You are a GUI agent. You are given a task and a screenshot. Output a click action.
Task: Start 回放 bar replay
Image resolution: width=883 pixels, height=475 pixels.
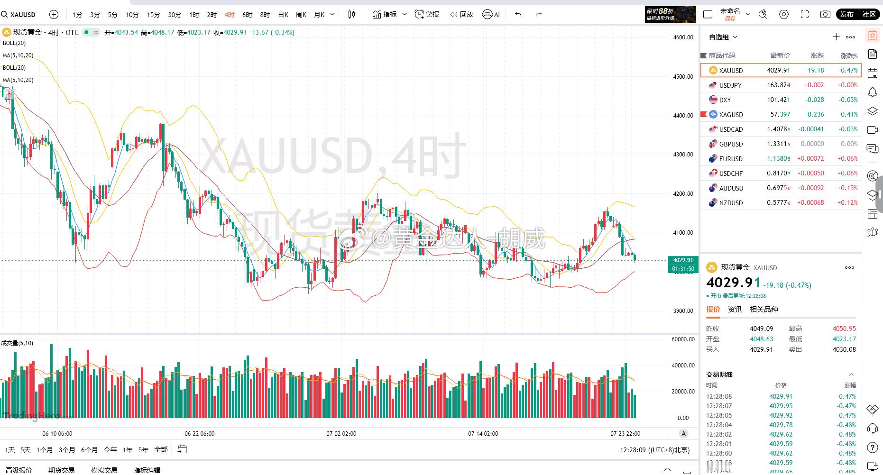tap(461, 15)
